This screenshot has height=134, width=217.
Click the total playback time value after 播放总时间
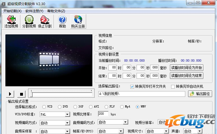(191, 60)
